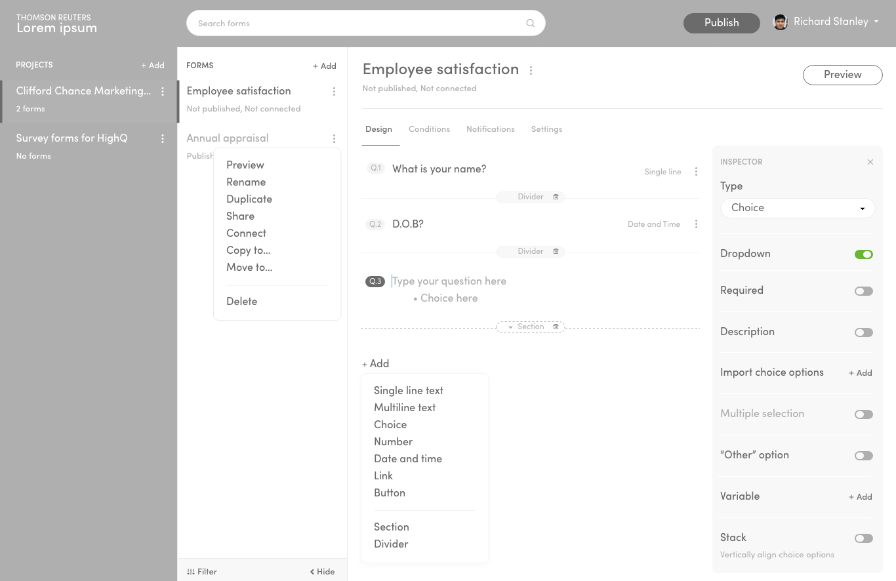Screen dimensions: 896x581
Task: Enable the Required toggle
Action: [x=863, y=291]
